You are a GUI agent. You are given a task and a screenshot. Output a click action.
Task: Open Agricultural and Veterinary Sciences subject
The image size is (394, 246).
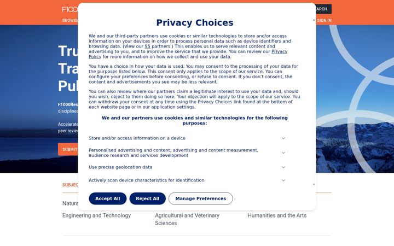[187, 219]
